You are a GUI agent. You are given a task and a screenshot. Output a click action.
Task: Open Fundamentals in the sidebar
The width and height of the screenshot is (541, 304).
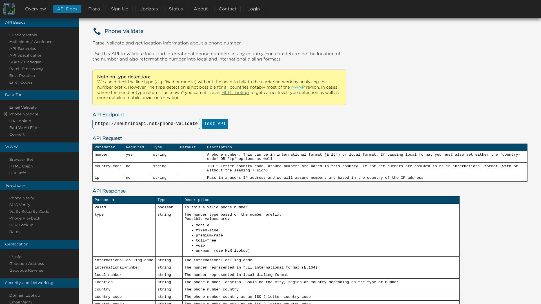click(23, 35)
